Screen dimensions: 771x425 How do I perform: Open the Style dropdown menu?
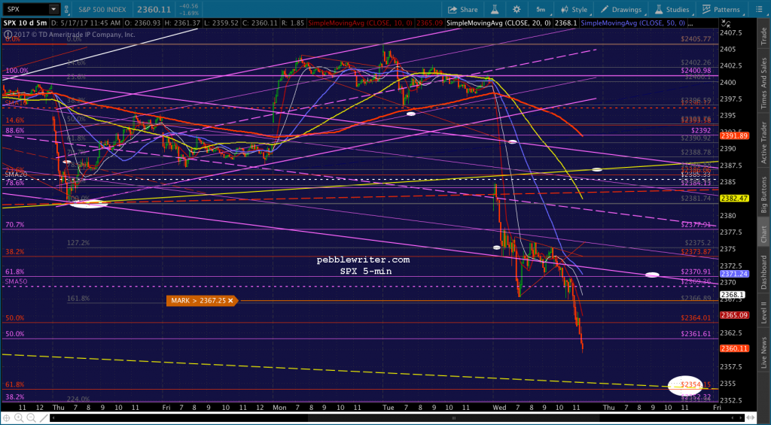(x=573, y=9)
